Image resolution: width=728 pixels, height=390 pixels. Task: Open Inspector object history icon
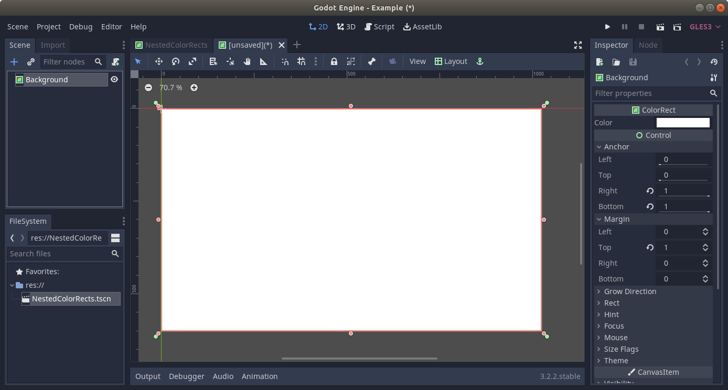tap(714, 62)
